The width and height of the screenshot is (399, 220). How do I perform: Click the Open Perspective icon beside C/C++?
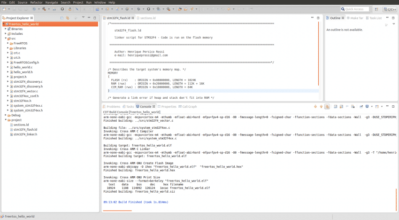(376, 9)
